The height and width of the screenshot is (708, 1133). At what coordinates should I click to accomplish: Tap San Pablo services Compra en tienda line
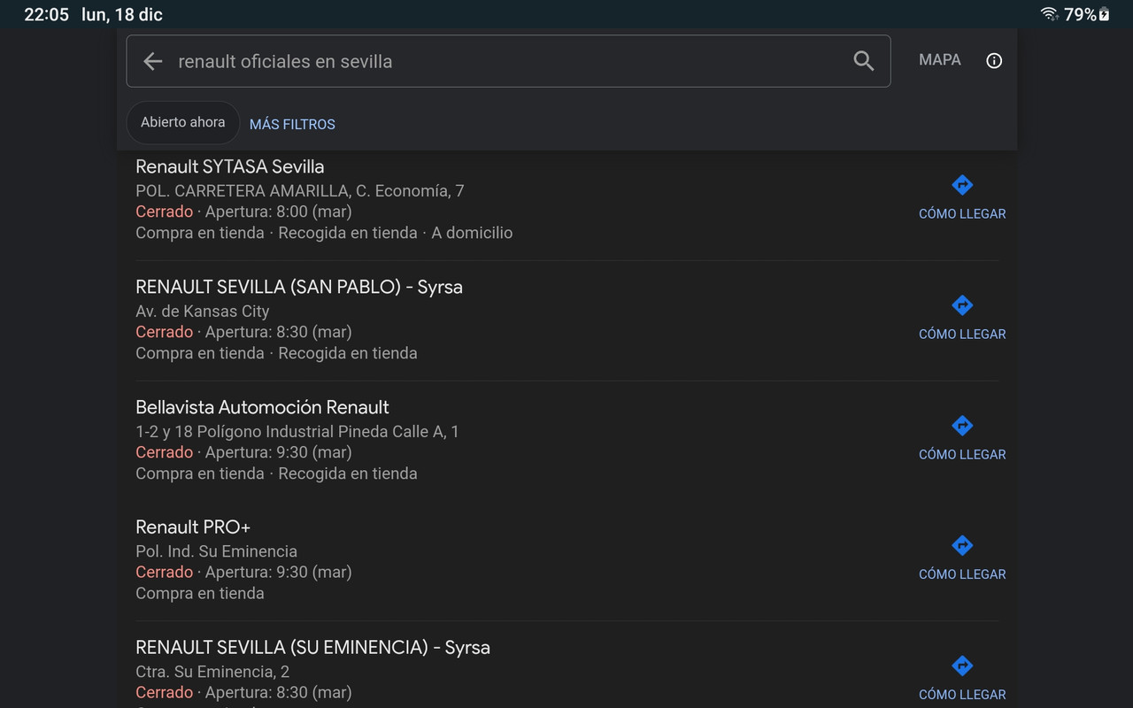pos(276,353)
